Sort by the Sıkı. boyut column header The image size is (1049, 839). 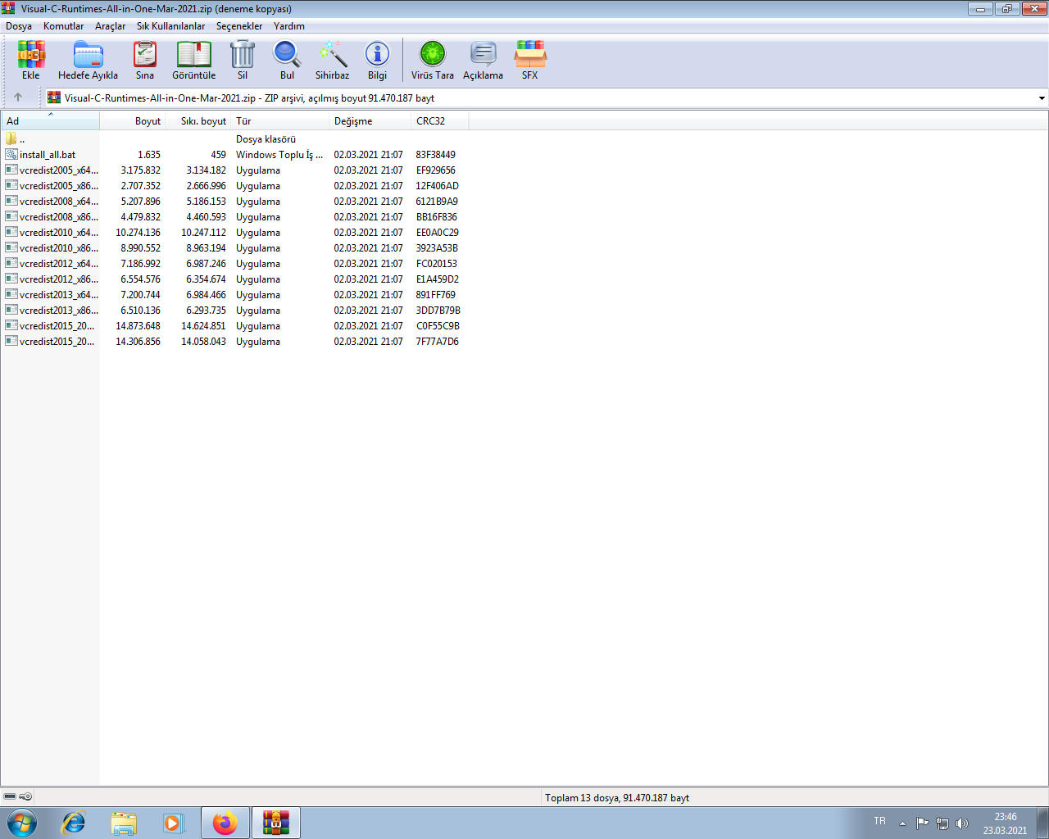[x=198, y=120]
